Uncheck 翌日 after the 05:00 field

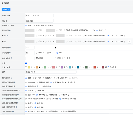tap(57, 53)
